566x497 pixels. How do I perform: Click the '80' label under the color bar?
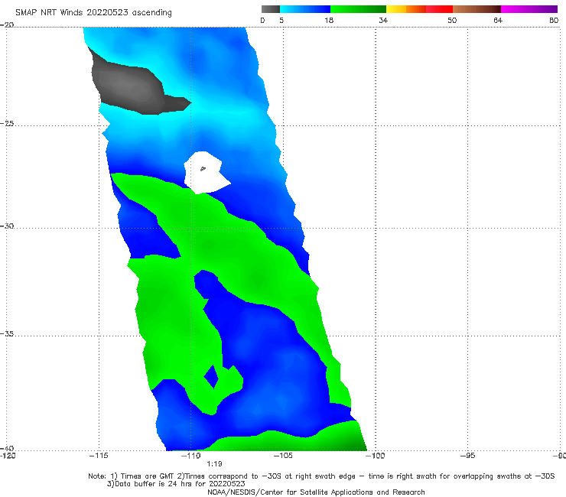click(x=554, y=20)
